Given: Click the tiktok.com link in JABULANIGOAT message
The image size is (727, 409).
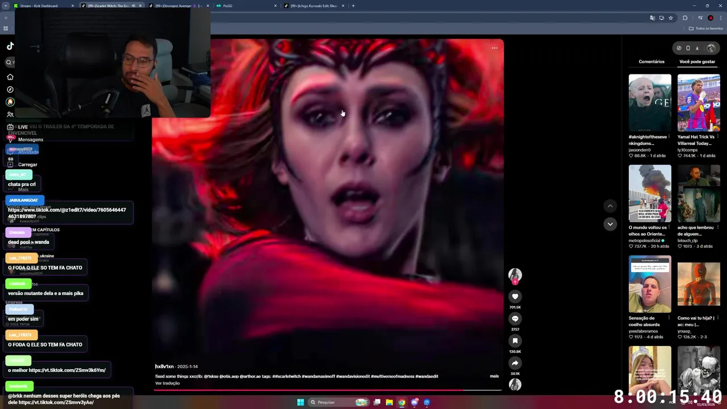Looking at the screenshot, I should click(67, 213).
